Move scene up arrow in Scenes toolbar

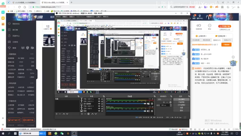pos(64,114)
